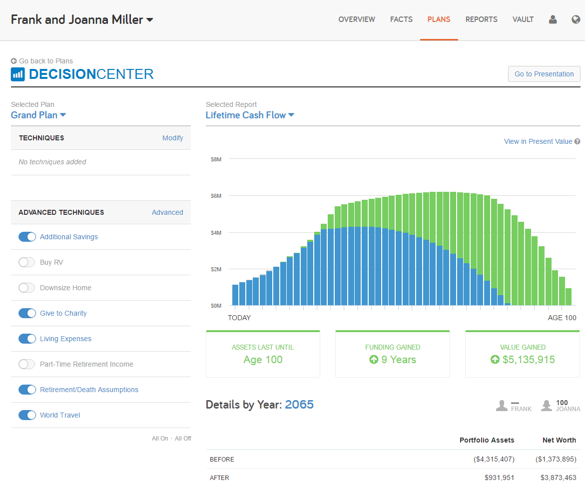Click the green progress bar above Value Gained
The height and width of the screenshot is (486, 585).
pos(522,331)
